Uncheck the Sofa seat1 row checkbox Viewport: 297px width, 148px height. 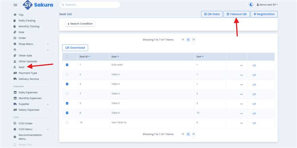pyautogui.click(x=67, y=65)
